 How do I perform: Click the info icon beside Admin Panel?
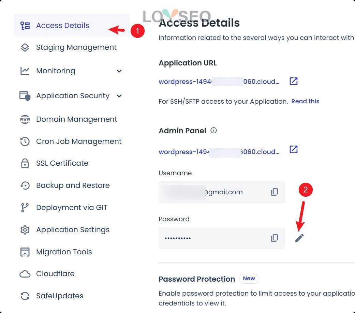(x=214, y=131)
